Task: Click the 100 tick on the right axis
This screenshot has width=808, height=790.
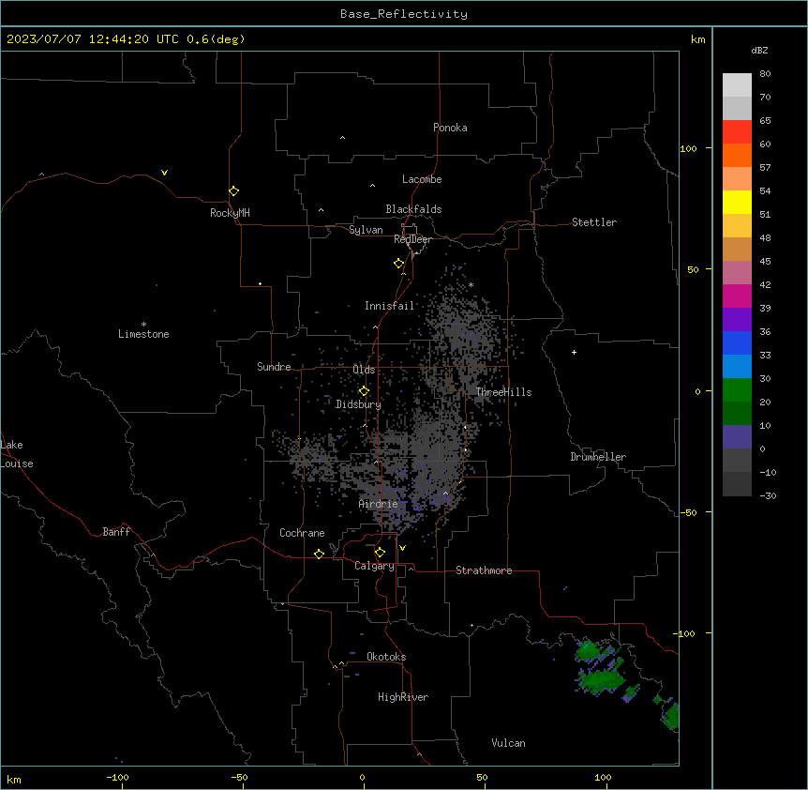Action: [689, 148]
